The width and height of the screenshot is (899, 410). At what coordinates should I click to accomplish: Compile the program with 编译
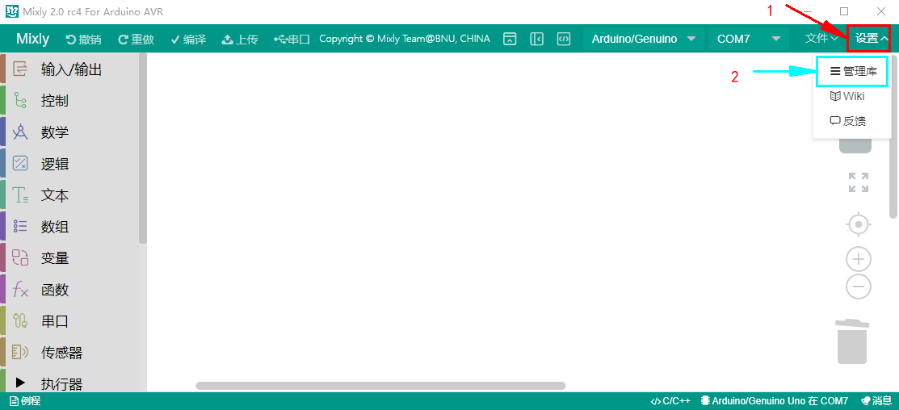(x=188, y=39)
